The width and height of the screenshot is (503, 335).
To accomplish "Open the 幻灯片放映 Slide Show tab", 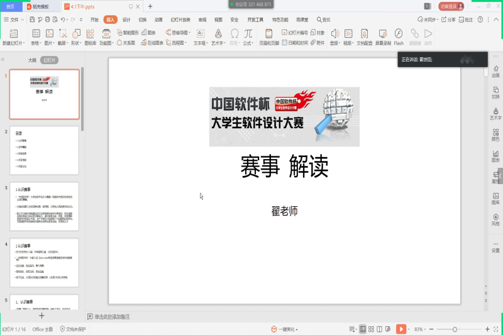I will click(180, 19).
